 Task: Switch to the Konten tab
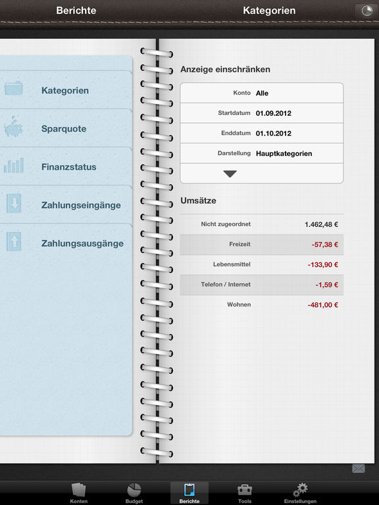coord(79,493)
